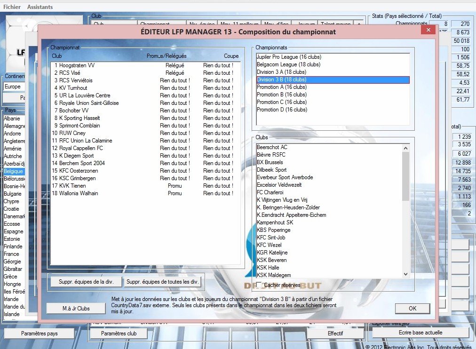Select RCS Verviétois row
This screenshot has width=476, height=349.
pos(145,80)
